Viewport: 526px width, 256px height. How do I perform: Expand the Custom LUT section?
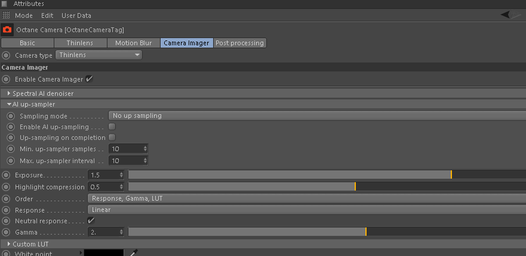(10, 244)
